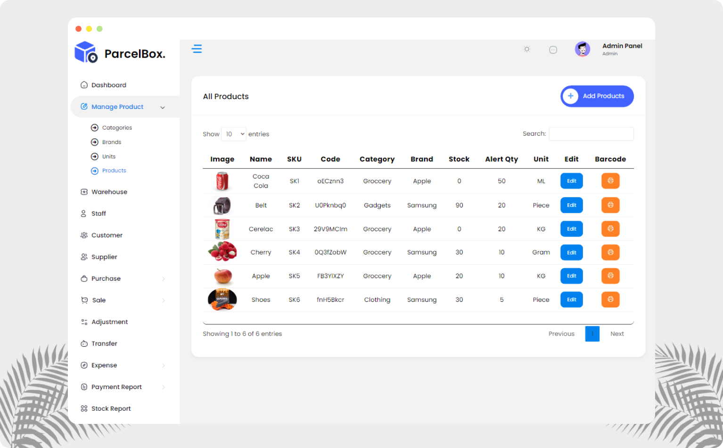The width and height of the screenshot is (723, 448).
Task: Collapse the Manage Product submenu
Action: [163, 107]
